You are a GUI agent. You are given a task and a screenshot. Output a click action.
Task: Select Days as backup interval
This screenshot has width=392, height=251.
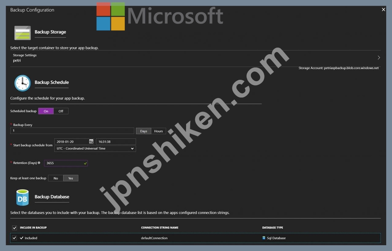click(143, 131)
